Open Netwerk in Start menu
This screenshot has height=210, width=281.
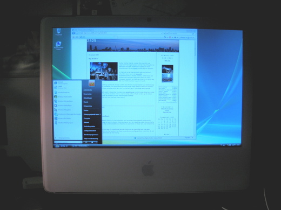point(86,122)
